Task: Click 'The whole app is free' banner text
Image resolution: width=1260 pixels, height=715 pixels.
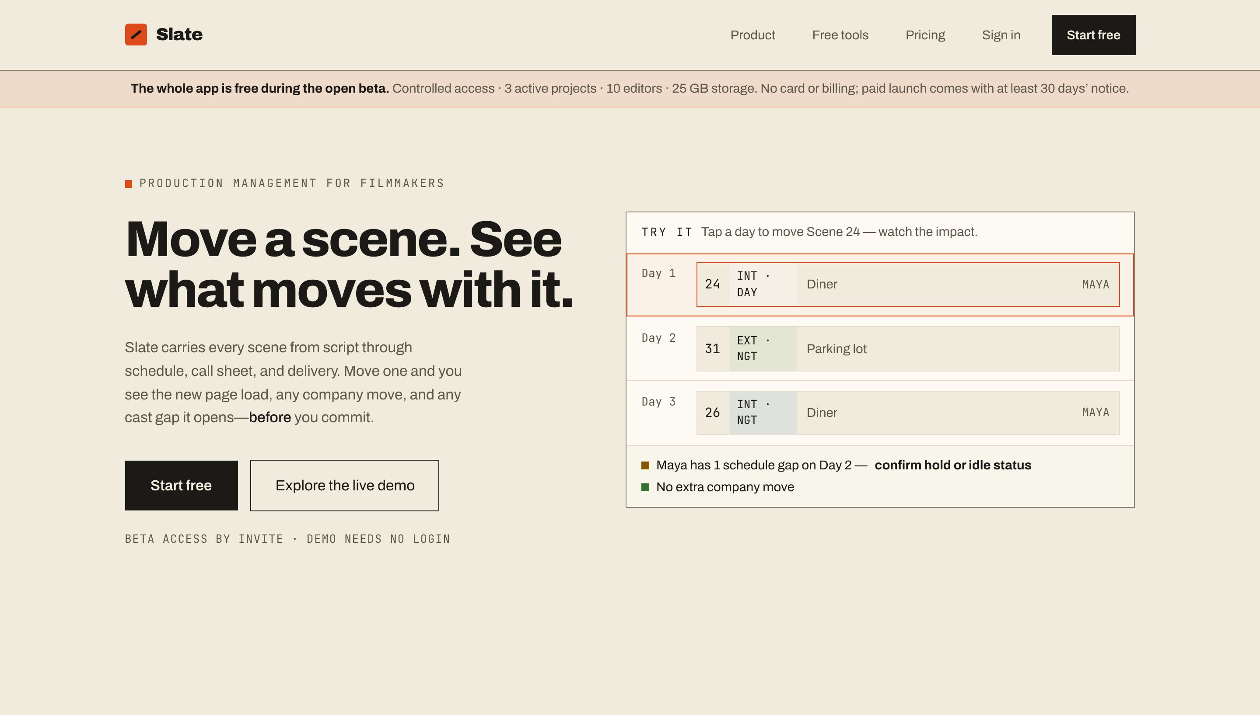Action: tap(259, 88)
